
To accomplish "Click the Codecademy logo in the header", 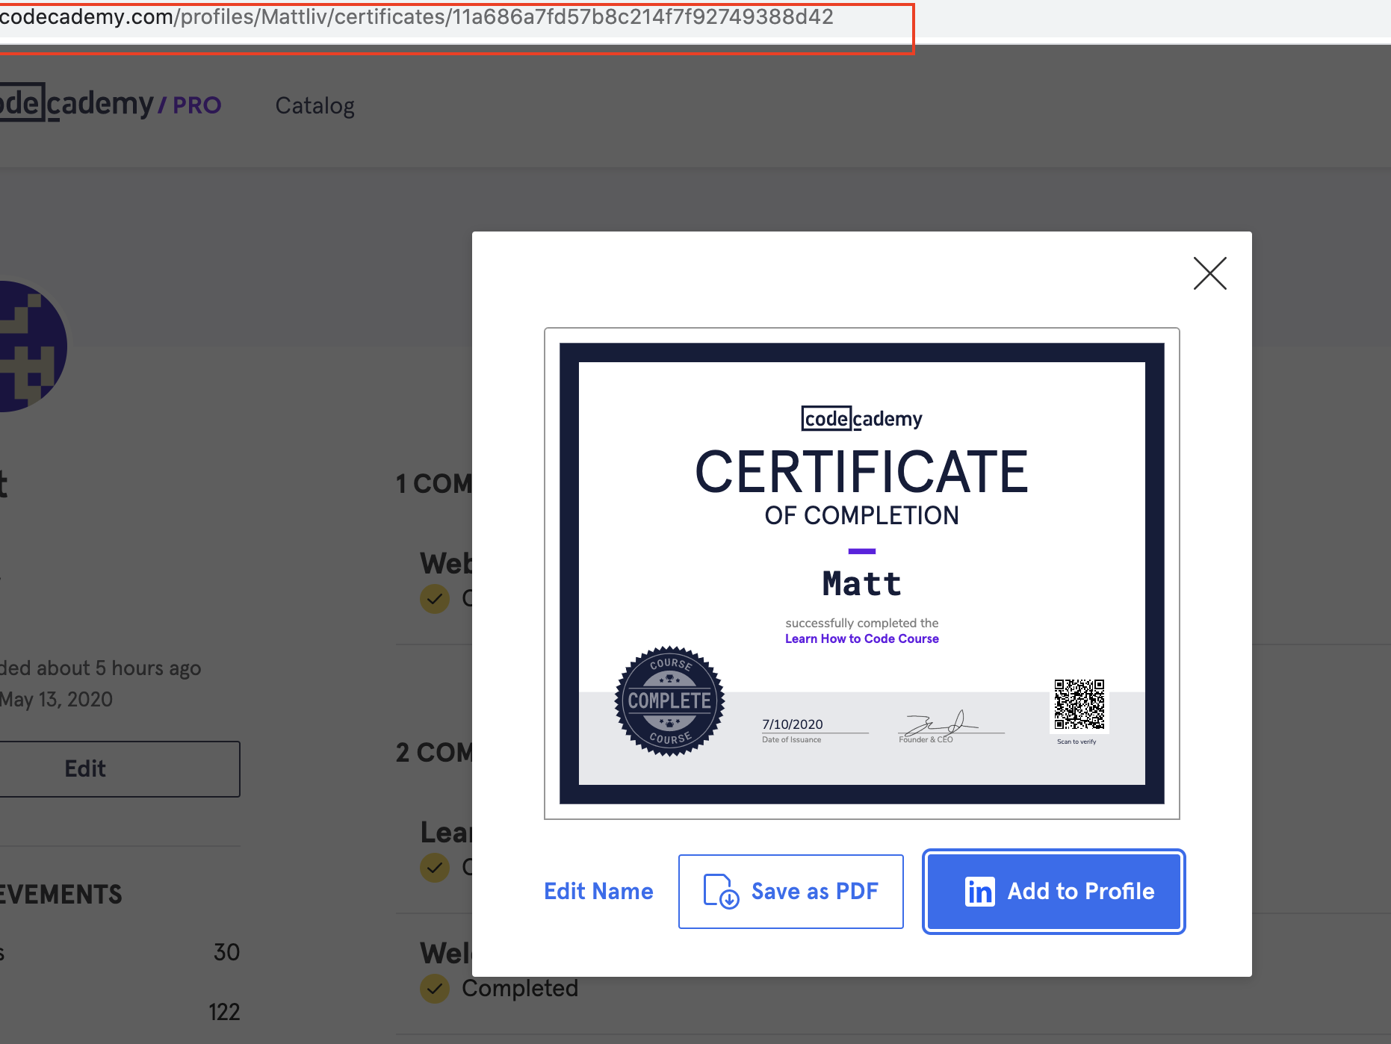I will coord(75,104).
